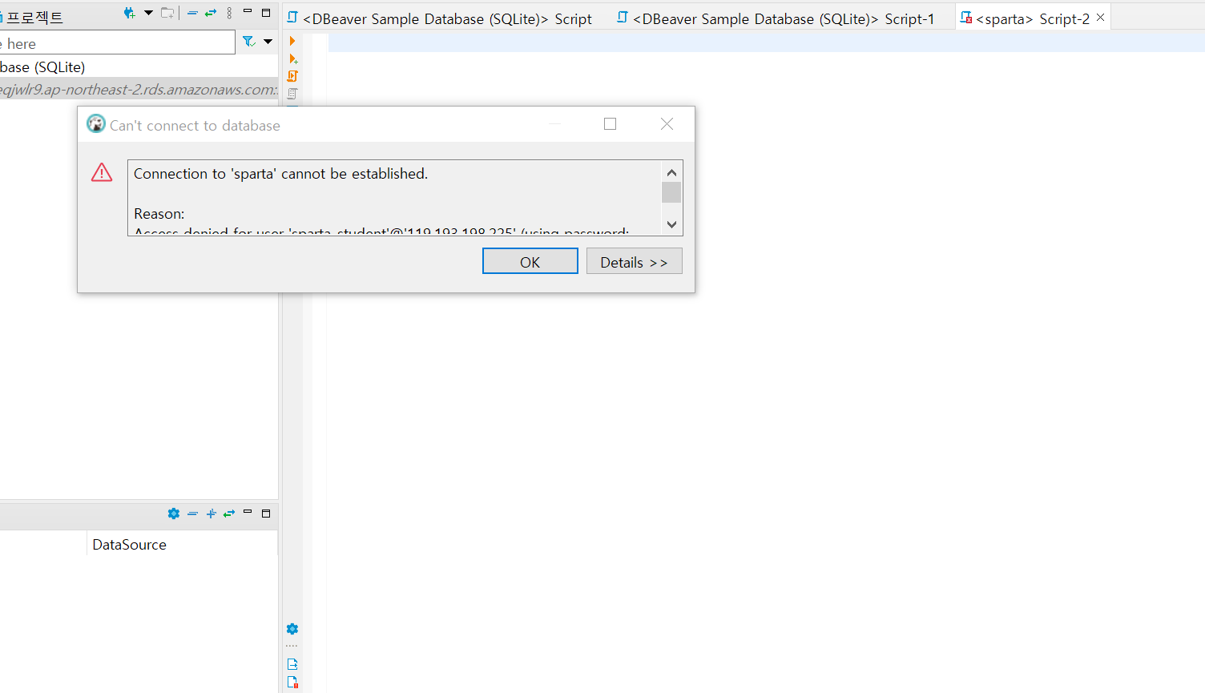
Task: Minimize the lower project panel
Action: (x=248, y=512)
